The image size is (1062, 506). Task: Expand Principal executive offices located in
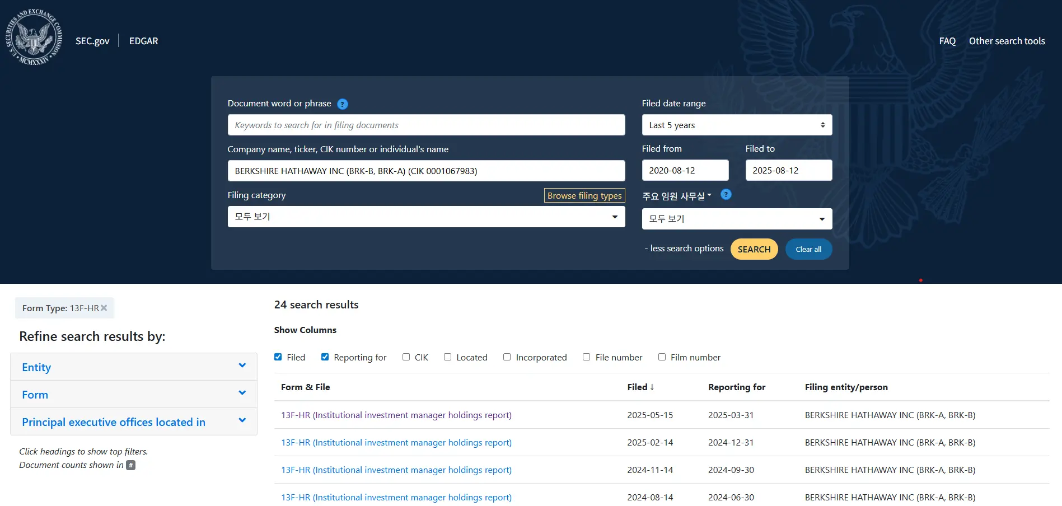pos(134,422)
